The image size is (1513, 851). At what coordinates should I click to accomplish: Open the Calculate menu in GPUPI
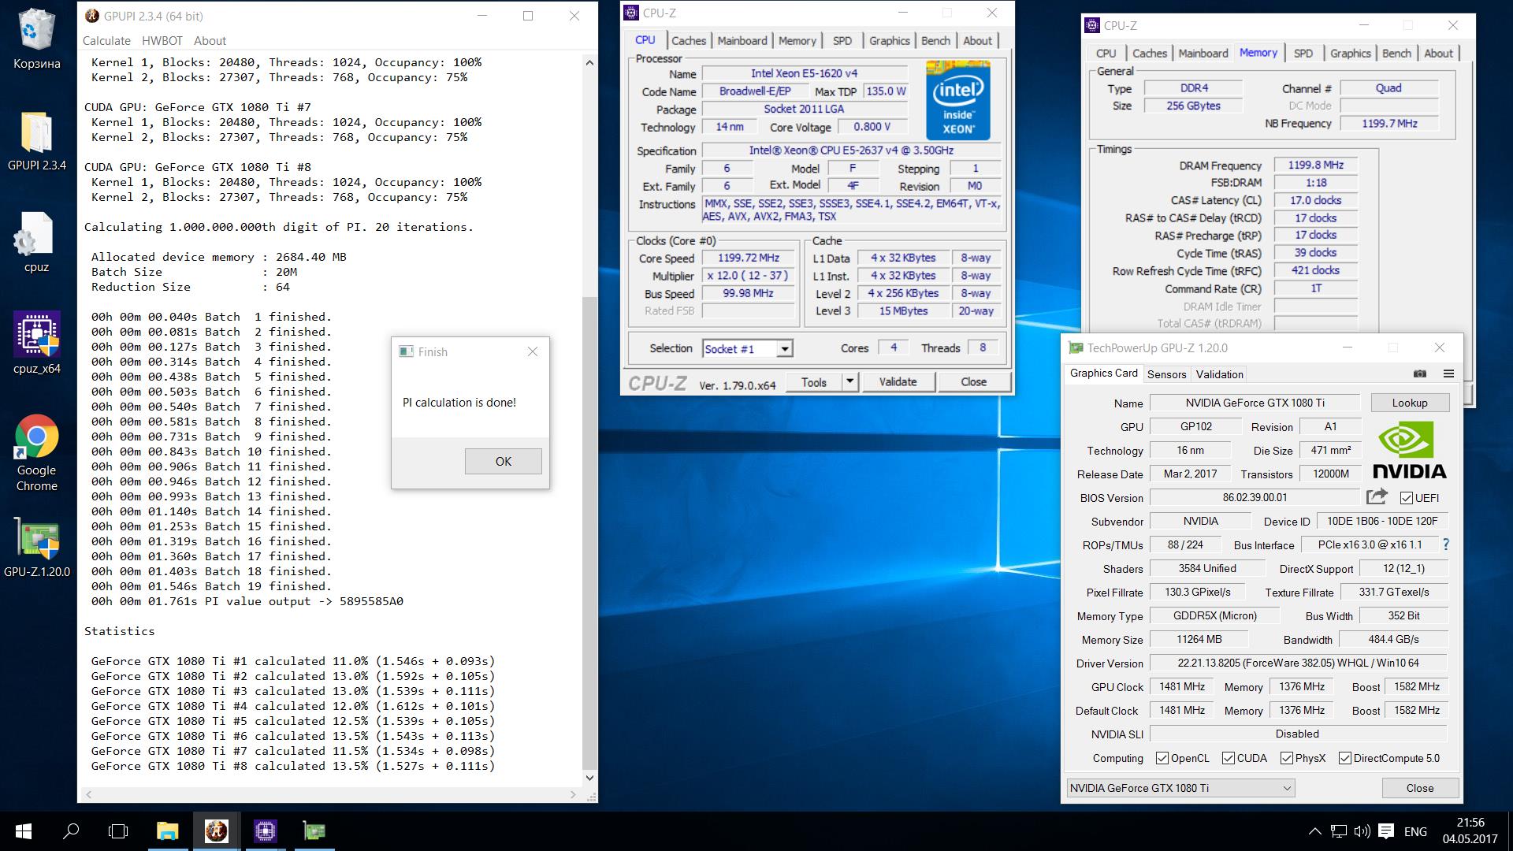106,41
